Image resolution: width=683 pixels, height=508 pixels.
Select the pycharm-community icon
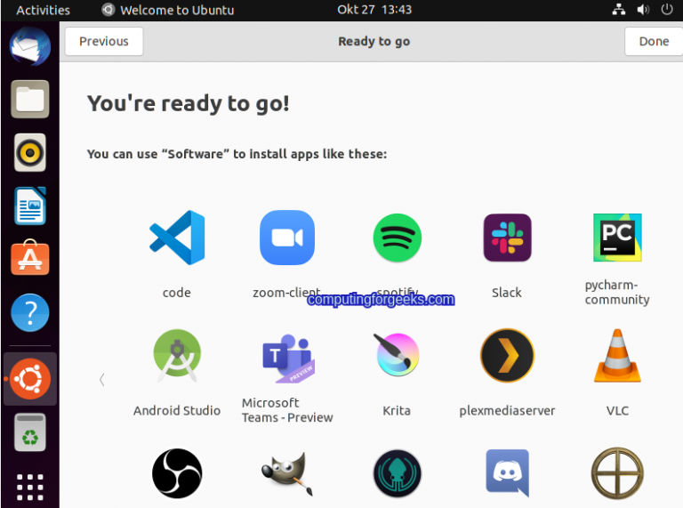point(617,238)
